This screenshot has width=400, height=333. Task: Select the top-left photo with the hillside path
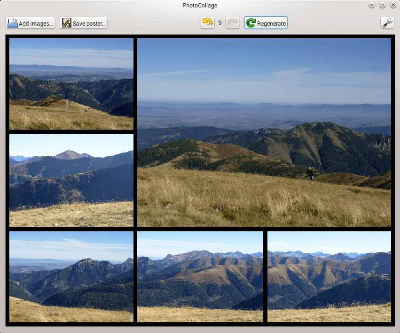[71, 84]
